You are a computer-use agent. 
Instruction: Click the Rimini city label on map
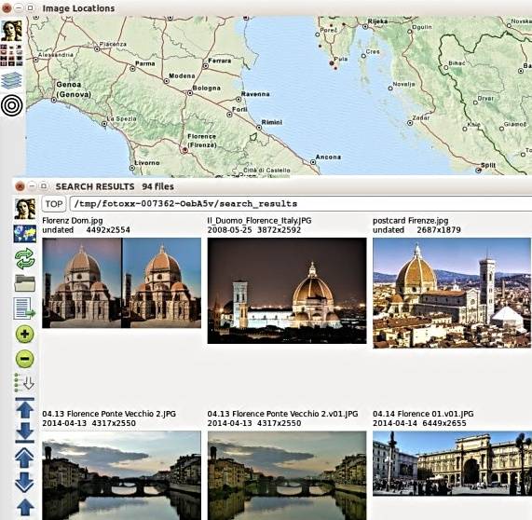[271, 122]
